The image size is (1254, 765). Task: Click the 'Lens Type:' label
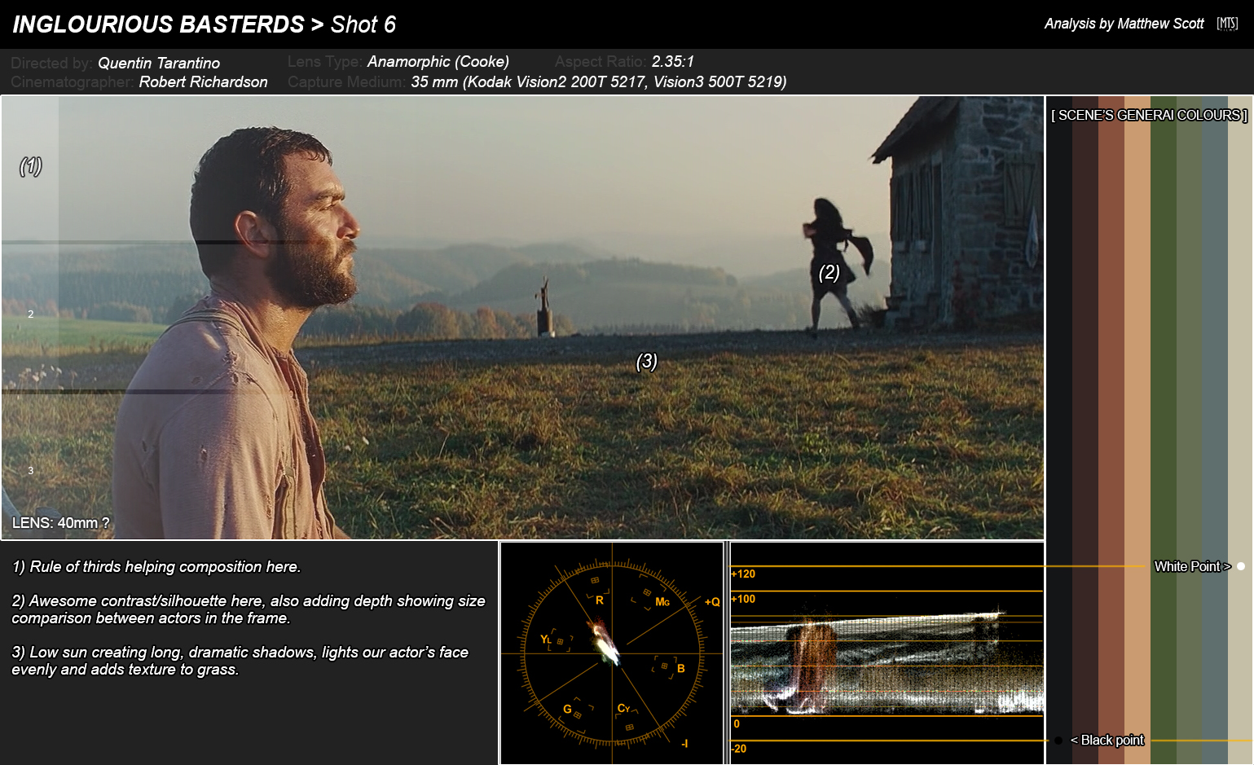point(325,61)
